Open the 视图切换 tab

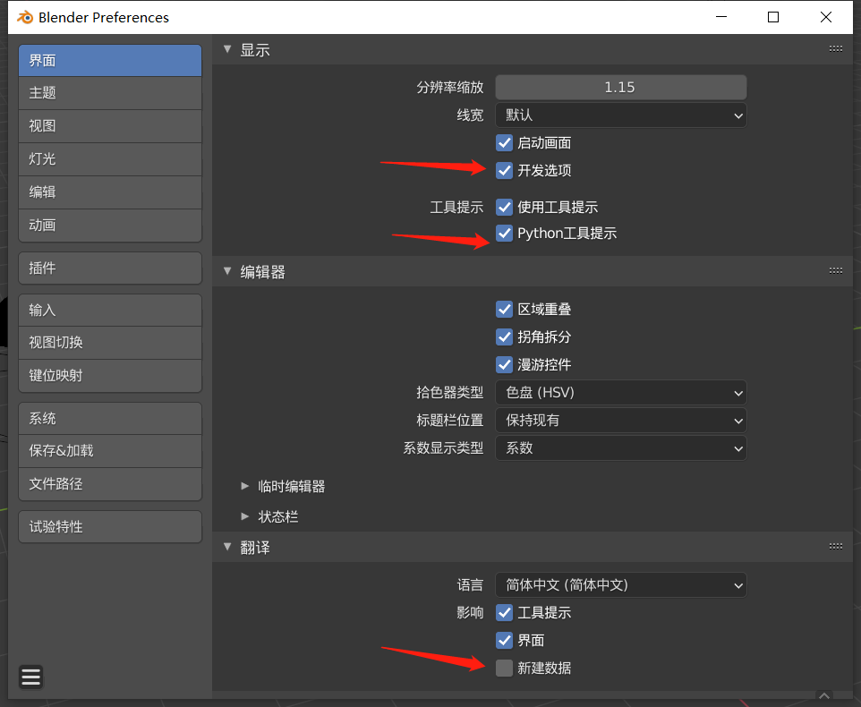tap(110, 343)
